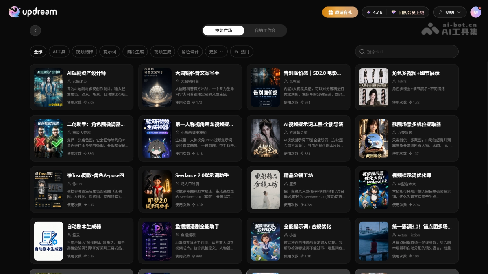Viewport: 488px width, 274px height.
Task: Click the gift icon on 邀请有礼
Action: (x=331, y=12)
